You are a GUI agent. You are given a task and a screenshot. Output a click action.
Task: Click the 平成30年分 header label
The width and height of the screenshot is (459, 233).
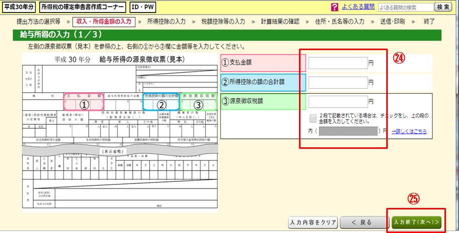pos(19,8)
